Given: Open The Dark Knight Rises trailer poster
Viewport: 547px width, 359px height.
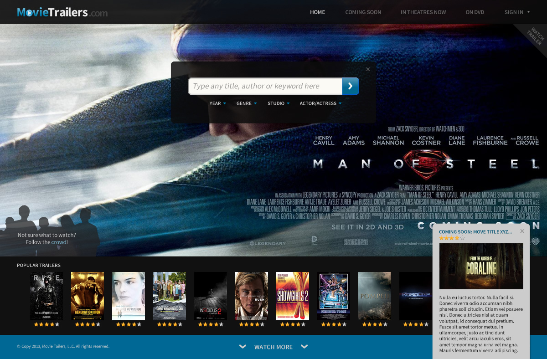Looking at the screenshot, I should tap(46, 296).
